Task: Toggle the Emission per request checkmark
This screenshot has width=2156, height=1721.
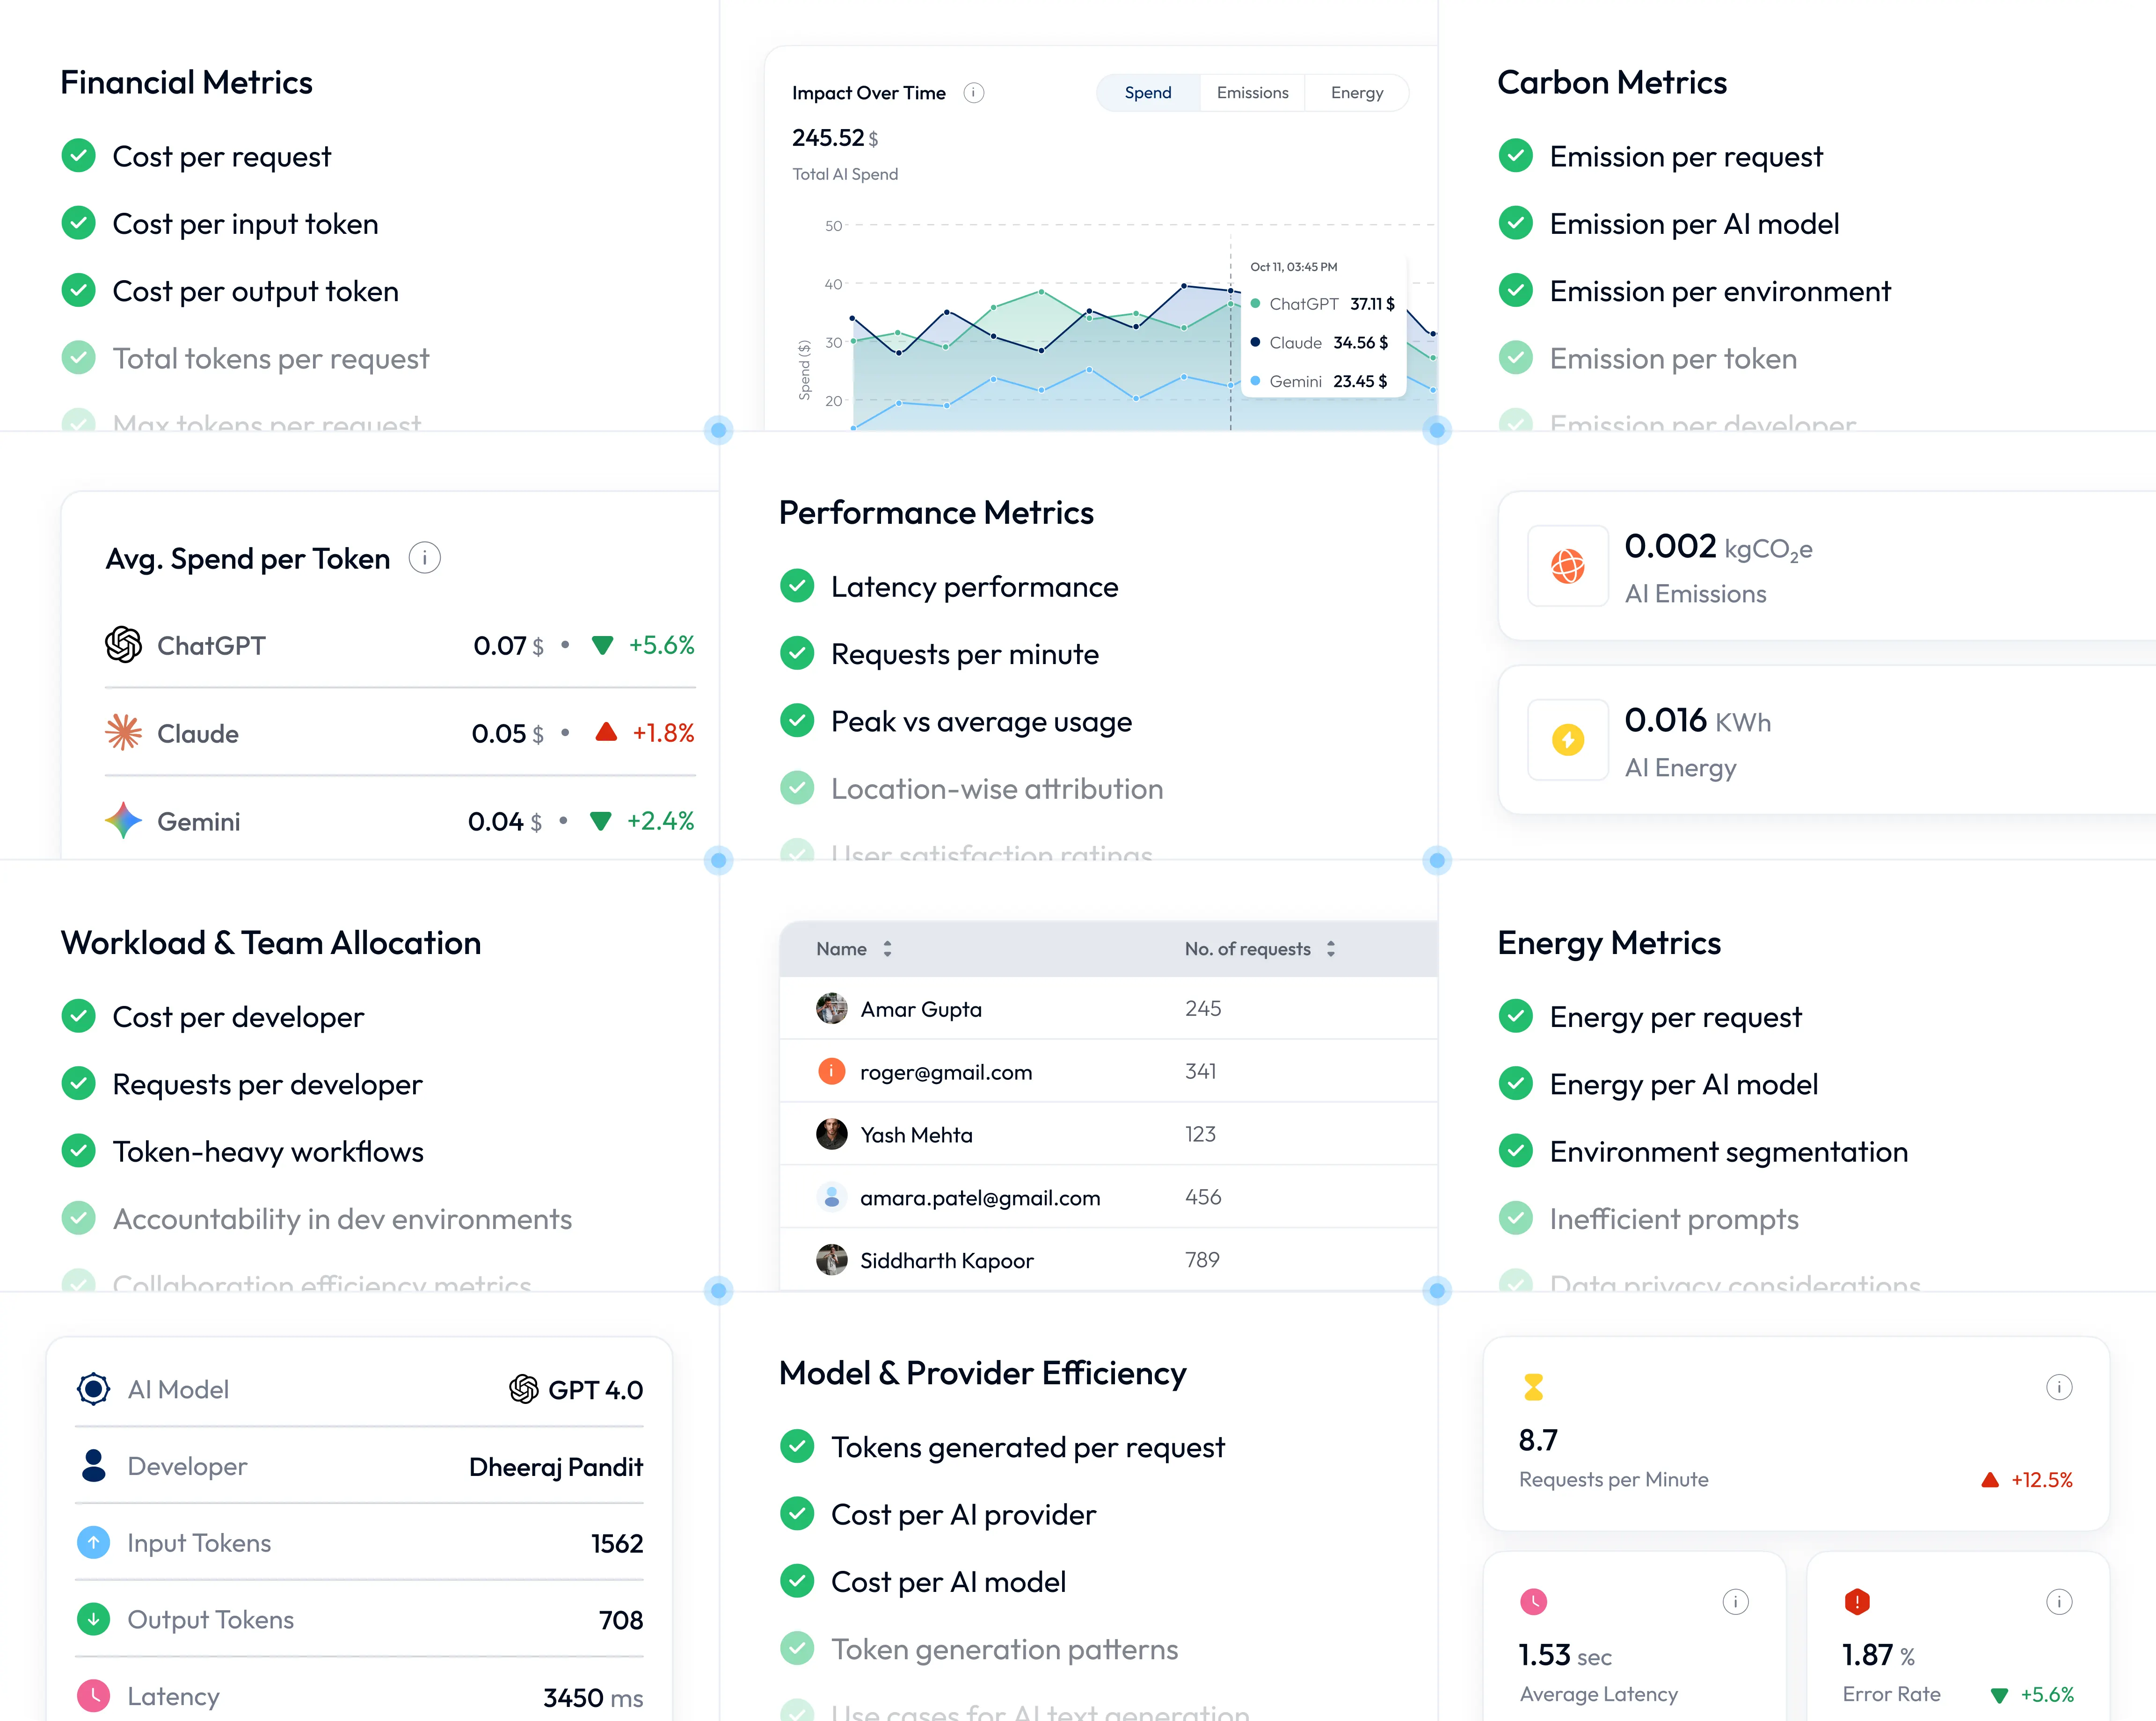Action: point(1516,156)
